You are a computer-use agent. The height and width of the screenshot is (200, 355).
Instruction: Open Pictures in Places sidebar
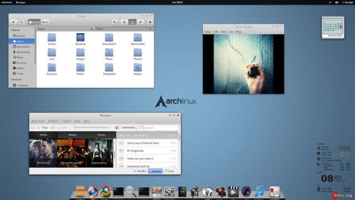[22, 63]
